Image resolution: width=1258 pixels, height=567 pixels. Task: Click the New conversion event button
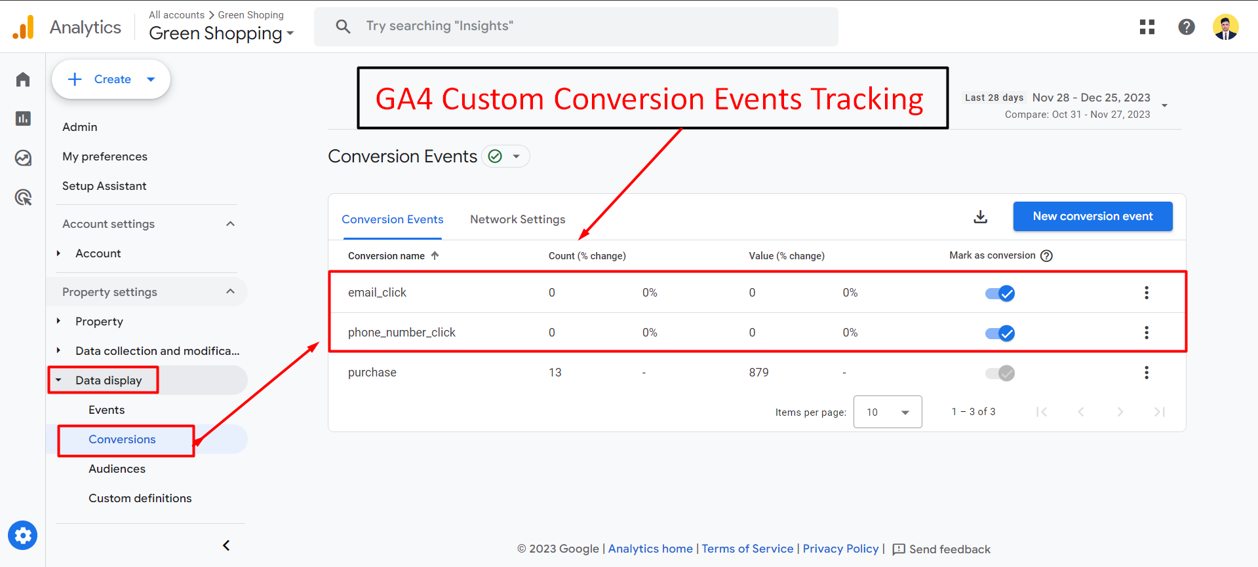(x=1092, y=216)
